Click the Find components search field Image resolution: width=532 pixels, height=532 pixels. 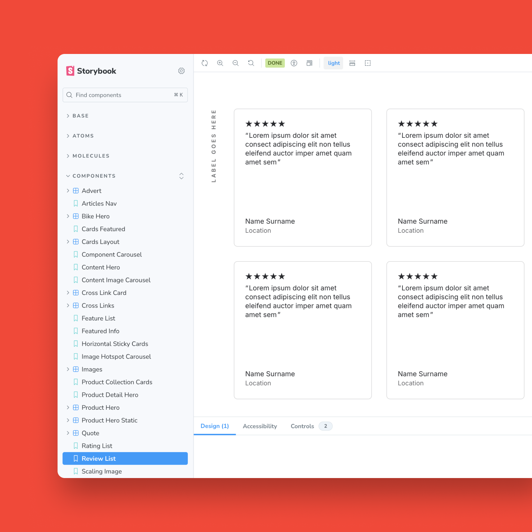125,95
